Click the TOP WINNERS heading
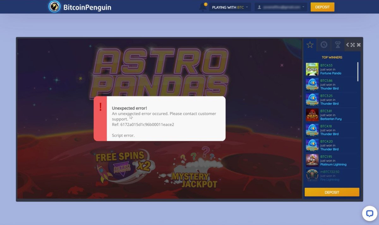Image resolution: width=379 pixels, height=225 pixels. (x=332, y=58)
